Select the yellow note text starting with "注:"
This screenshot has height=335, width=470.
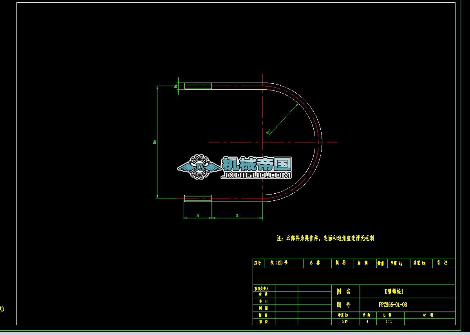coord(325,238)
